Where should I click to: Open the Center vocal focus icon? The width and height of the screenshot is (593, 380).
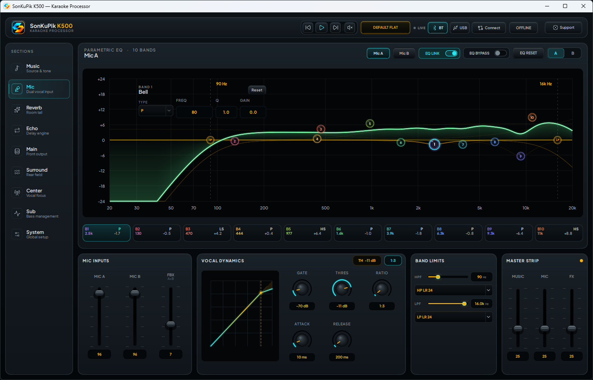(17, 193)
